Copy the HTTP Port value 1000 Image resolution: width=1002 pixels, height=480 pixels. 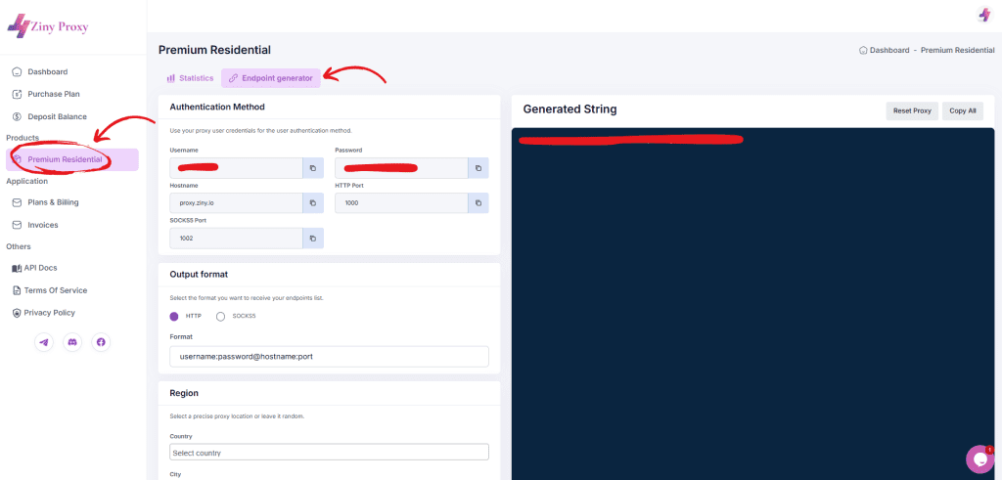coord(478,203)
